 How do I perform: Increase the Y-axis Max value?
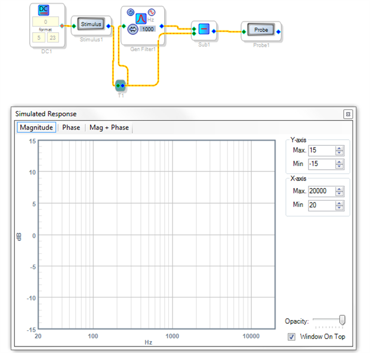pyautogui.click(x=340, y=148)
